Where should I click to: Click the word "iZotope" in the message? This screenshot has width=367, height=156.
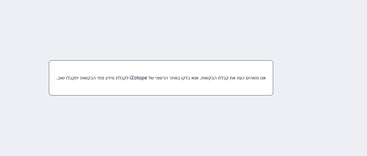(x=138, y=78)
